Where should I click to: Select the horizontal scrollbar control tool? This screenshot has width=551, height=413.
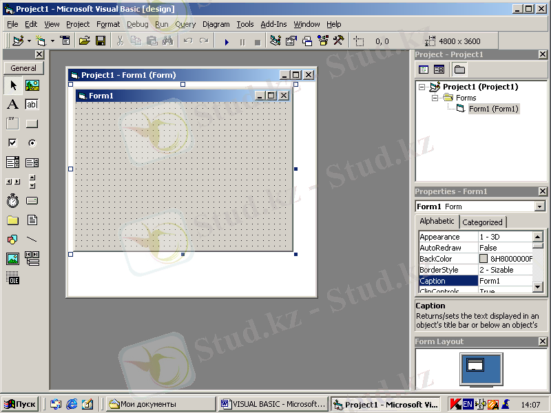13,182
